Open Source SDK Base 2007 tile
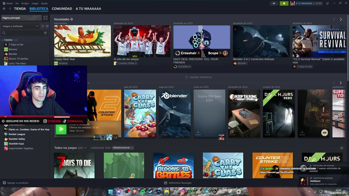349x196 pixels. 209,114
